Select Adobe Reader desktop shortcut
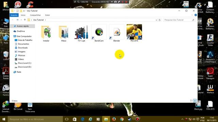Screen dimensions: 218x122 pyautogui.click(x=6, y=73)
